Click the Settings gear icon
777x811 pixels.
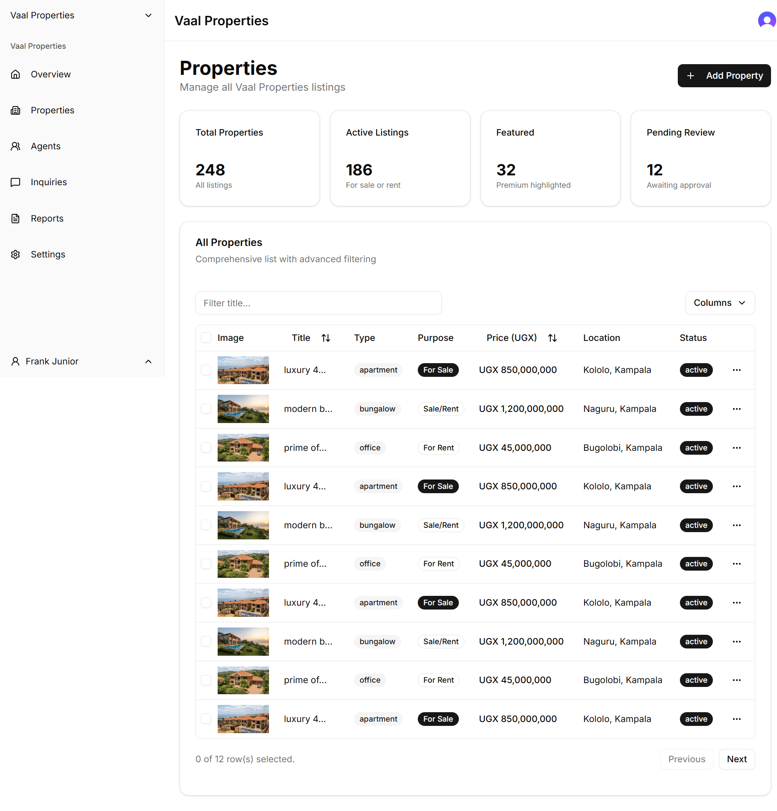15,255
